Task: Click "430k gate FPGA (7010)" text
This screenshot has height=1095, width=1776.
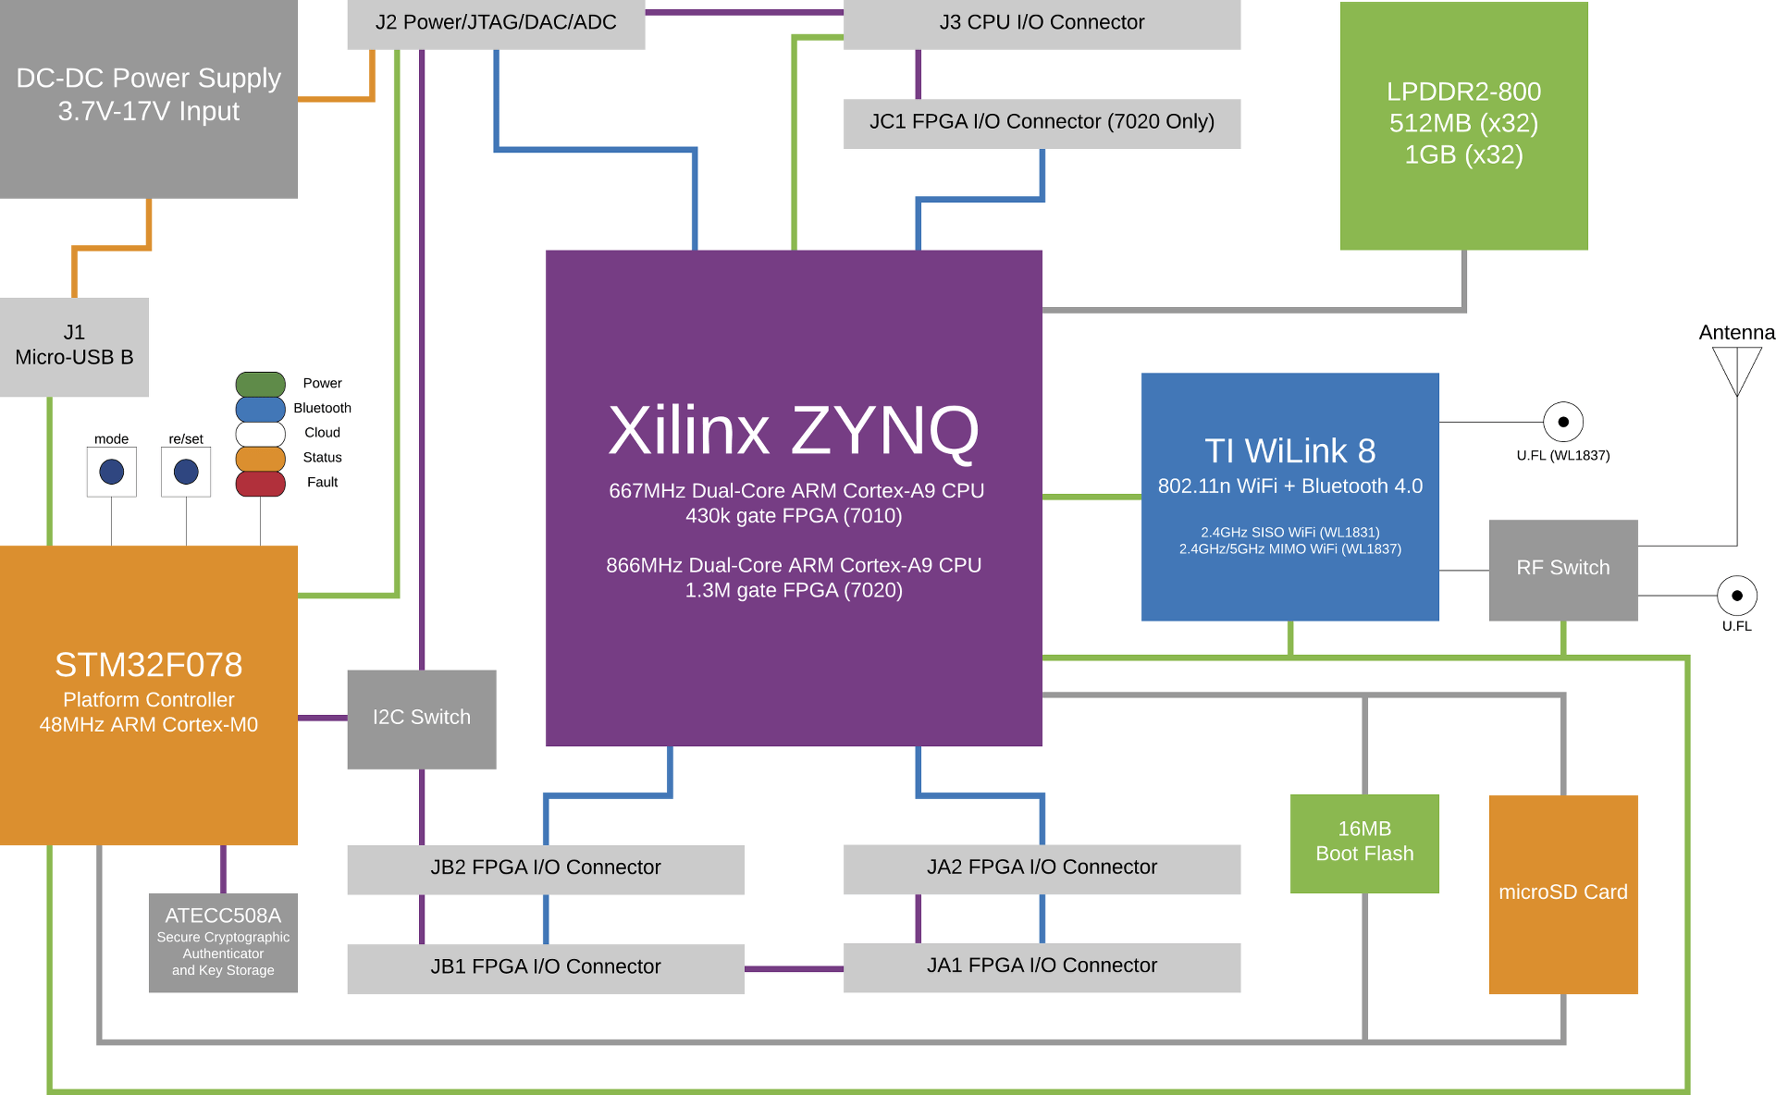Action: tap(794, 516)
